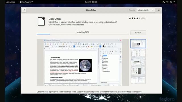Select the fourth screenshot thumbnail
This screenshot has width=182, height=102.
point(138,71)
